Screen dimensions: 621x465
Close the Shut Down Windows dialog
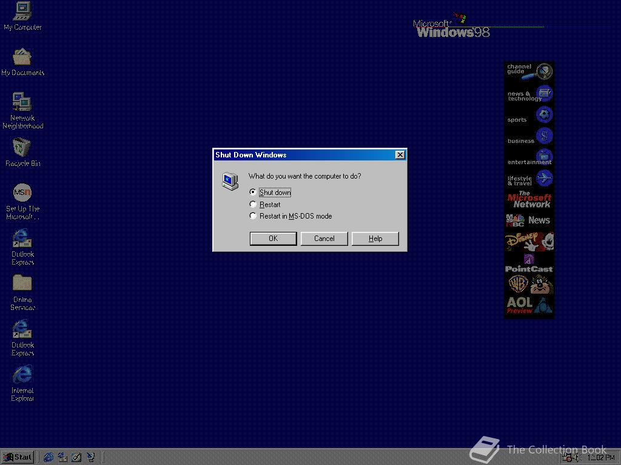pyautogui.click(x=400, y=154)
